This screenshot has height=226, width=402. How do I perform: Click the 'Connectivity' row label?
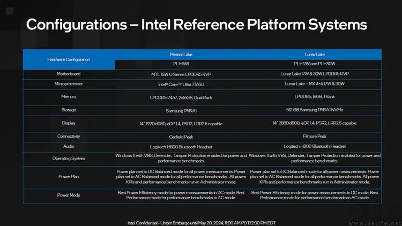[x=69, y=137]
